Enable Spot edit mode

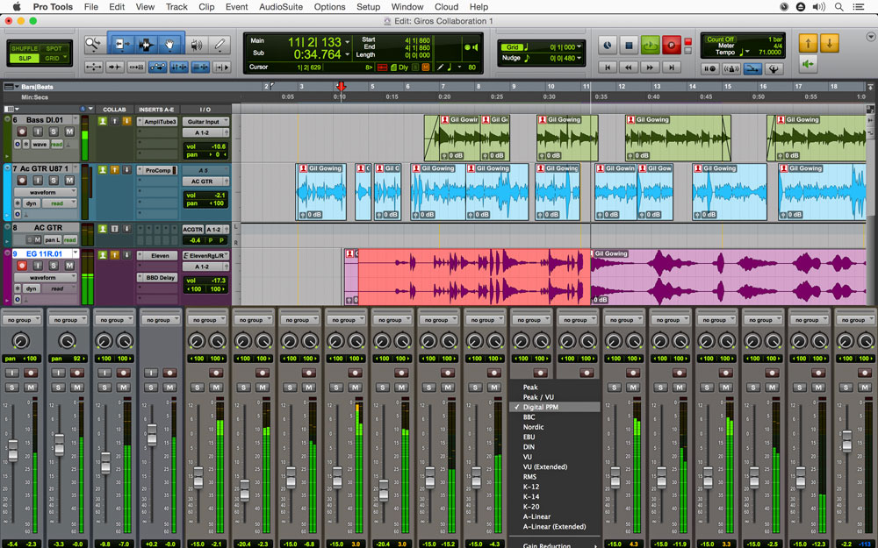pos(54,48)
